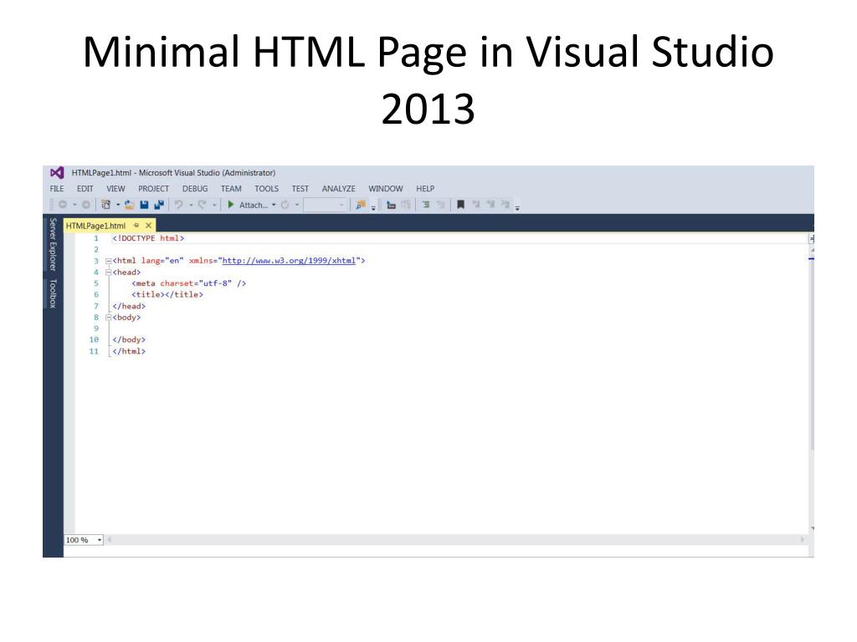
Task: Open the TEAM menu
Action: click(x=231, y=188)
